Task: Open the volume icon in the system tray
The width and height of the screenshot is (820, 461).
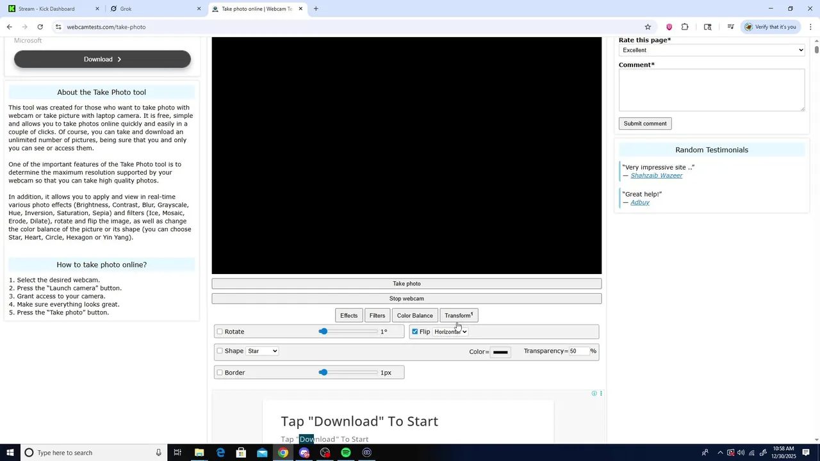Action: click(x=741, y=453)
